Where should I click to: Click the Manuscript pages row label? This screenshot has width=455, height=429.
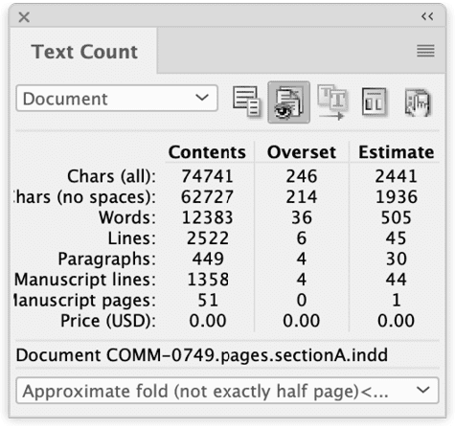85,301
